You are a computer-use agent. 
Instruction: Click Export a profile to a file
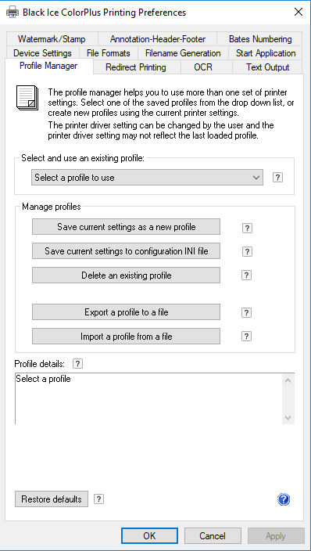click(127, 312)
